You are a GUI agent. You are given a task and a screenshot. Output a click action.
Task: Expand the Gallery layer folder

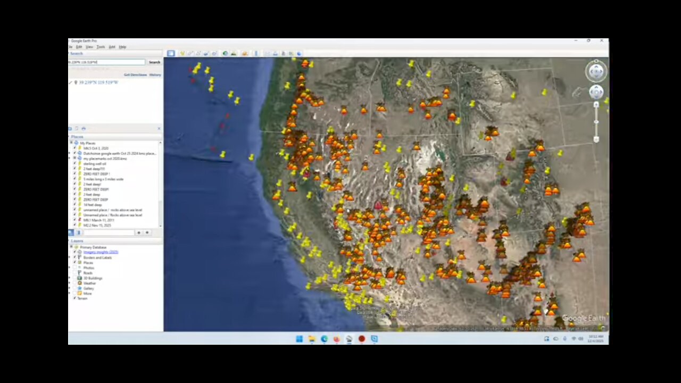(x=70, y=288)
